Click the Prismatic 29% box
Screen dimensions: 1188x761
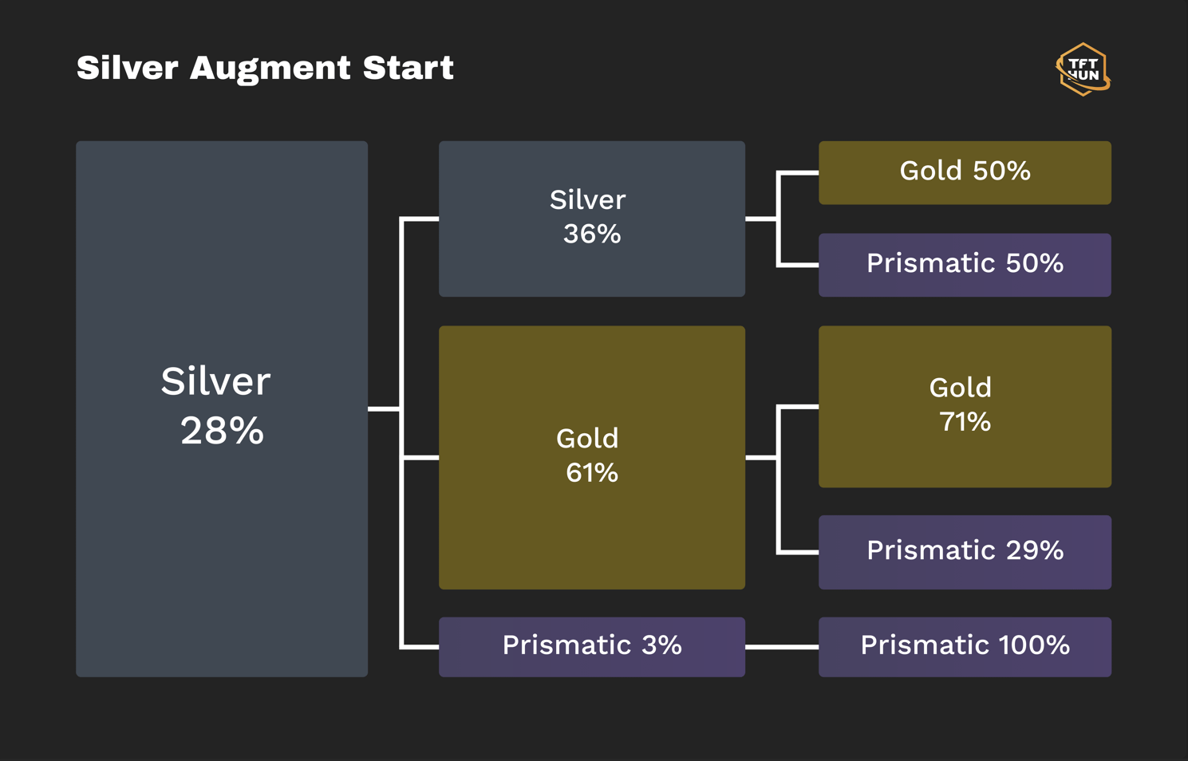point(965,552)
